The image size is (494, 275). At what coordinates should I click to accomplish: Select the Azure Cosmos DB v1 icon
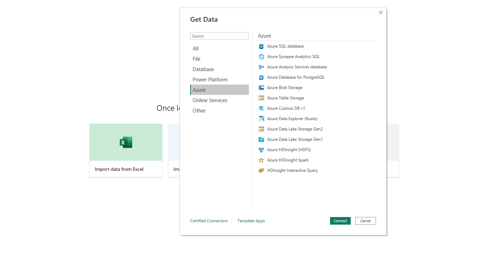(x=261, y=108)
